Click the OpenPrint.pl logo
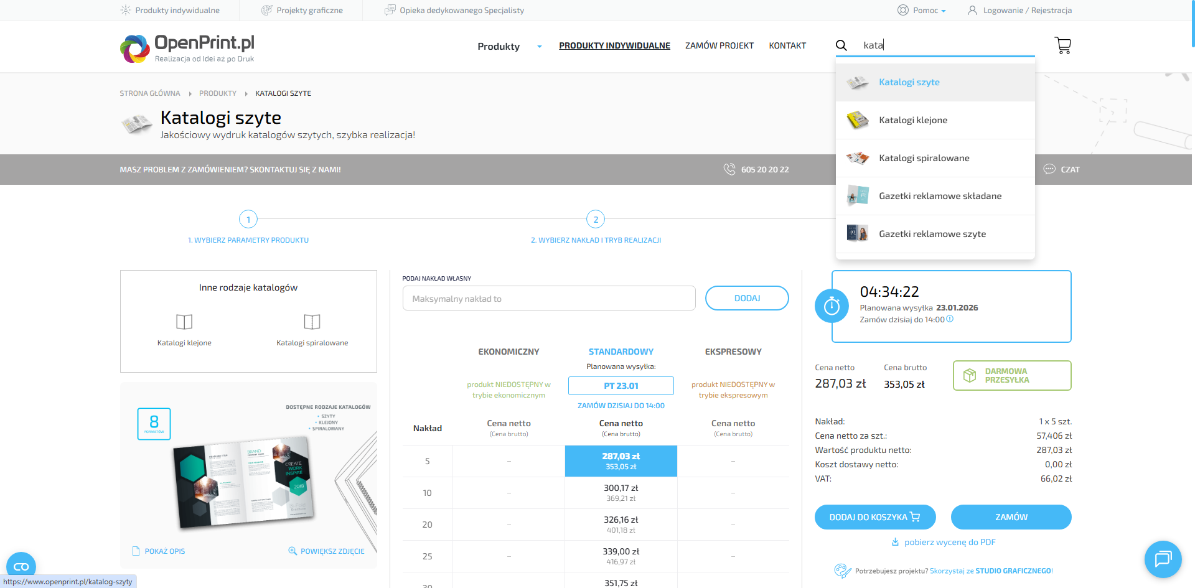1195x588 pixels. pos(187,48)
